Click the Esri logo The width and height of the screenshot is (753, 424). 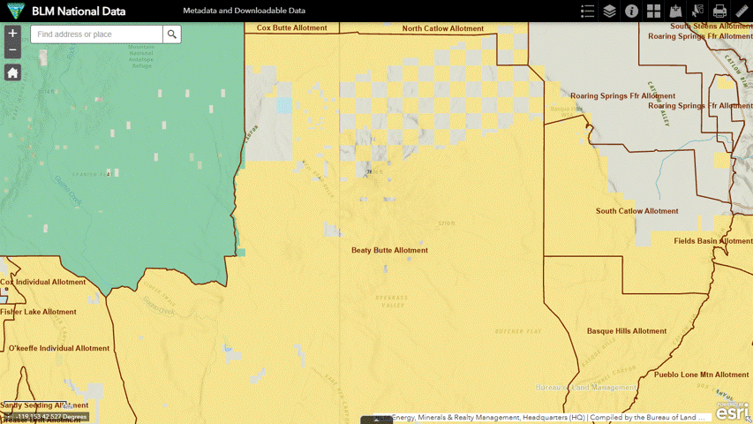(733, 413)
